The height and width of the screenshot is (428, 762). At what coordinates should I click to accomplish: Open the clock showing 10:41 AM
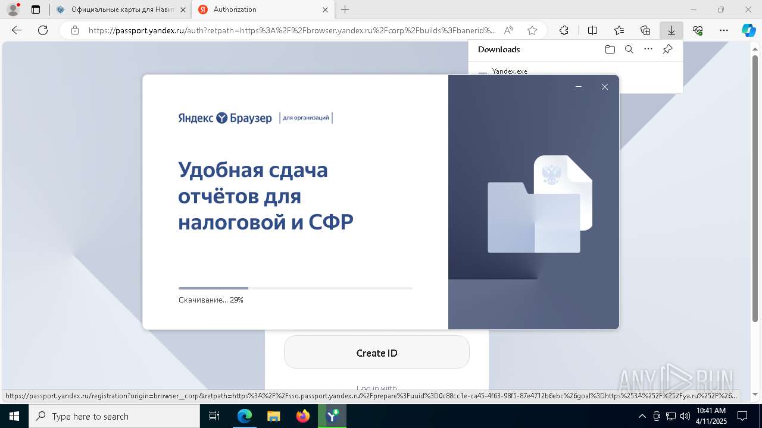(x=711, y=416)
